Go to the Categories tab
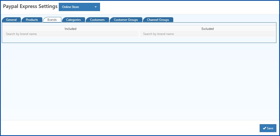This screenshot has width=280, height=136. pyautogui.click(x=73, y=20)
